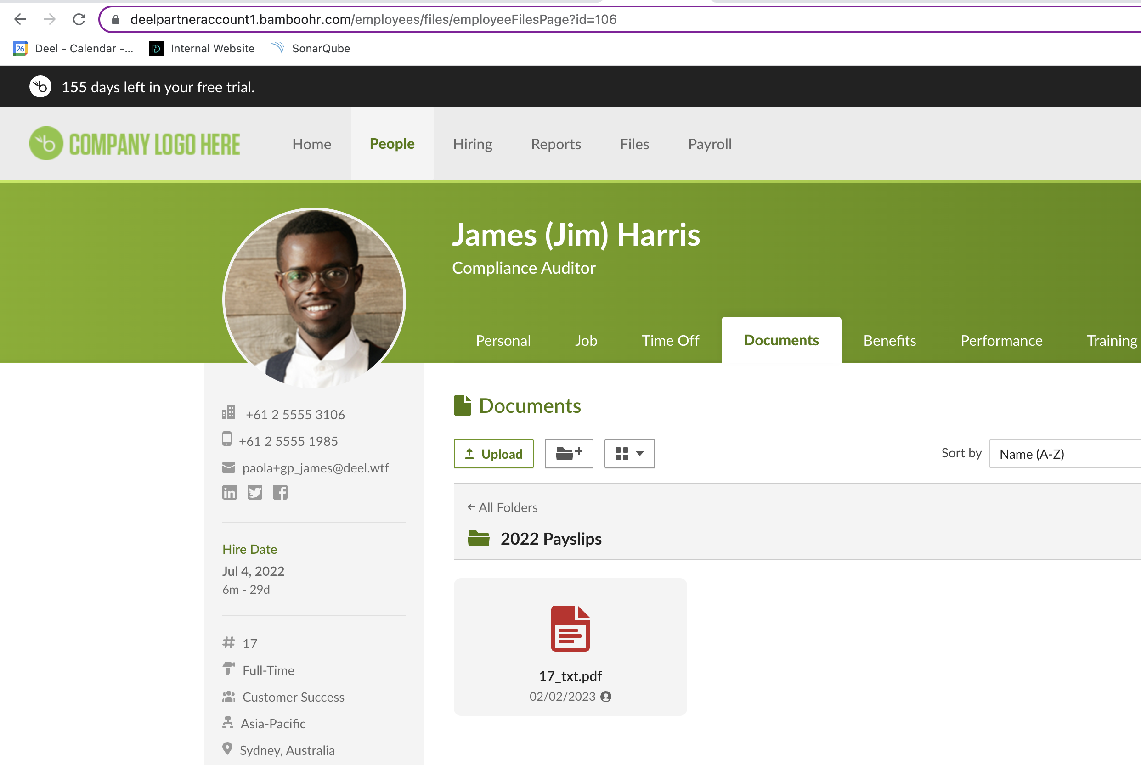Click the Customer Success department text
The width and height of the screenshot is (1141, 765).
tap(294, 697)
